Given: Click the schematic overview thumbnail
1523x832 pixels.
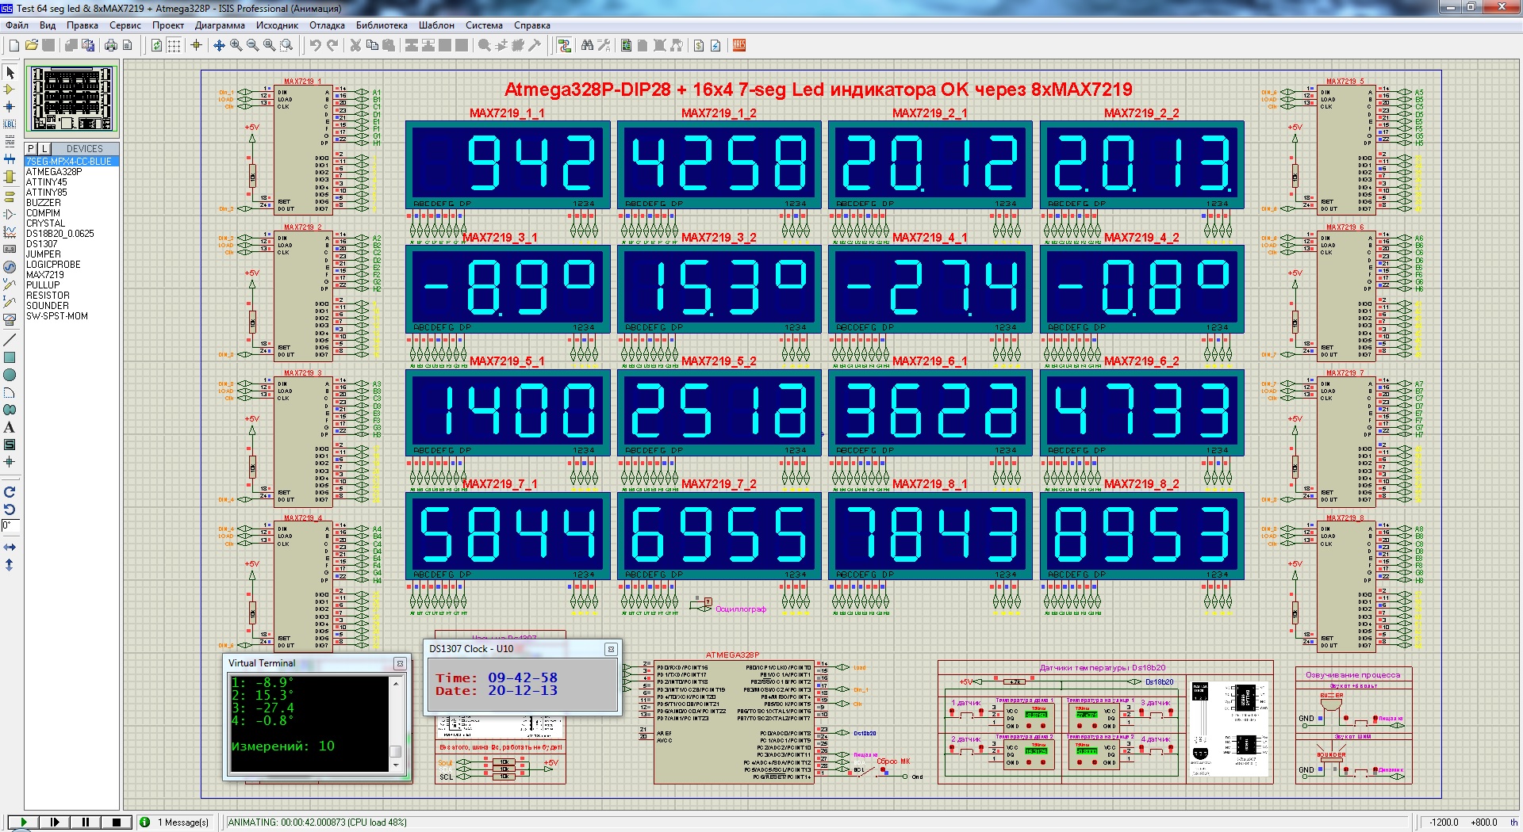Looking at the screenshot, I should point(72,98).
